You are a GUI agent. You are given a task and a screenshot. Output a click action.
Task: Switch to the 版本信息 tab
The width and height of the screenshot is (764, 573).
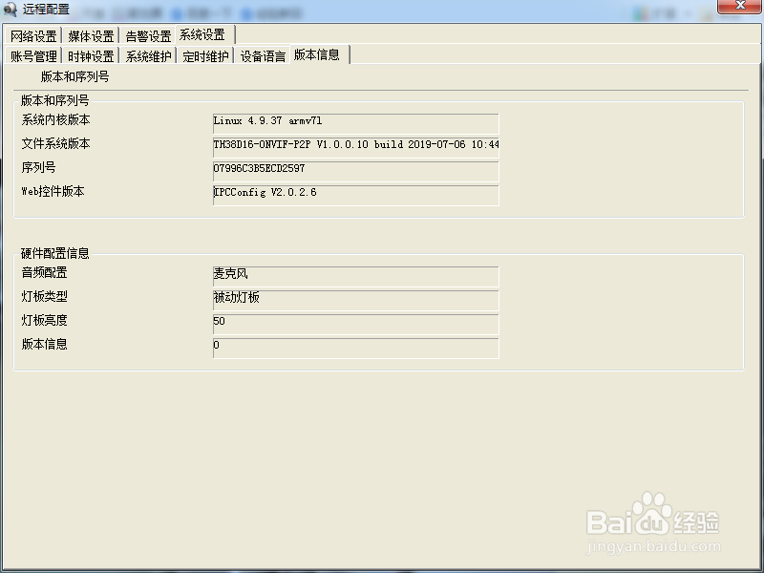pos(317,55)
